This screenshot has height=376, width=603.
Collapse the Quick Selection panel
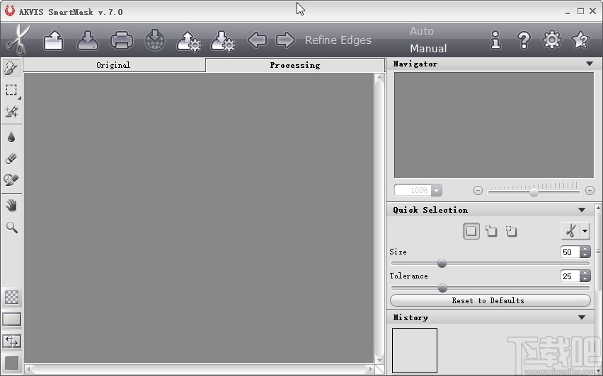[582, 210]
